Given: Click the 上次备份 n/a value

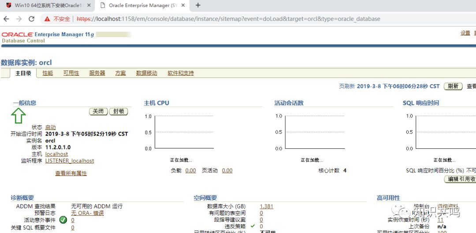Looking at the screenshot, I should tap(442, 227).
